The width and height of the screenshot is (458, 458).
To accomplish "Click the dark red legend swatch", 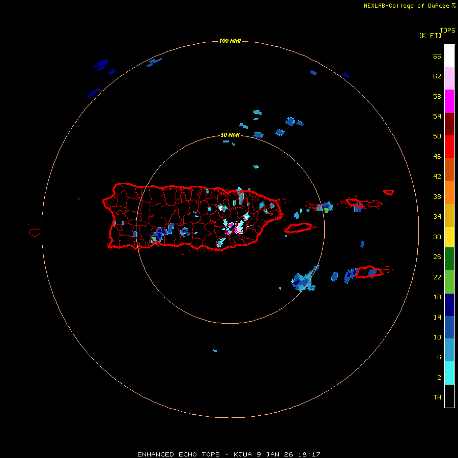I will click(x=449, y=124).
